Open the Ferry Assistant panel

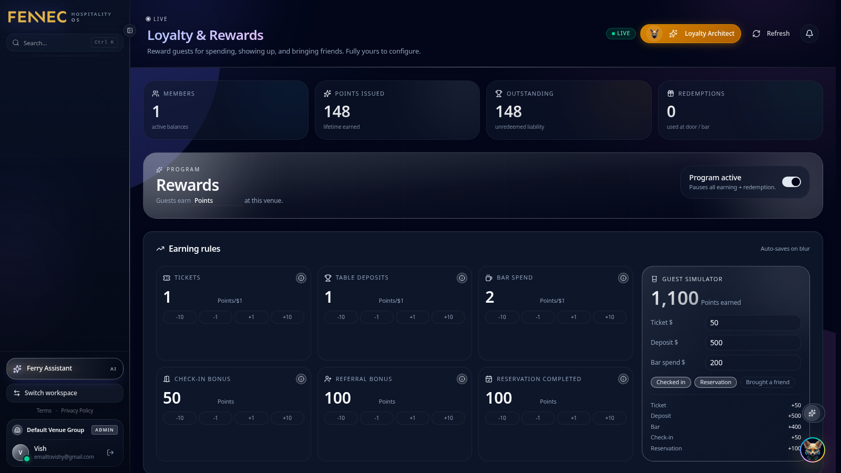coord(65,368)
